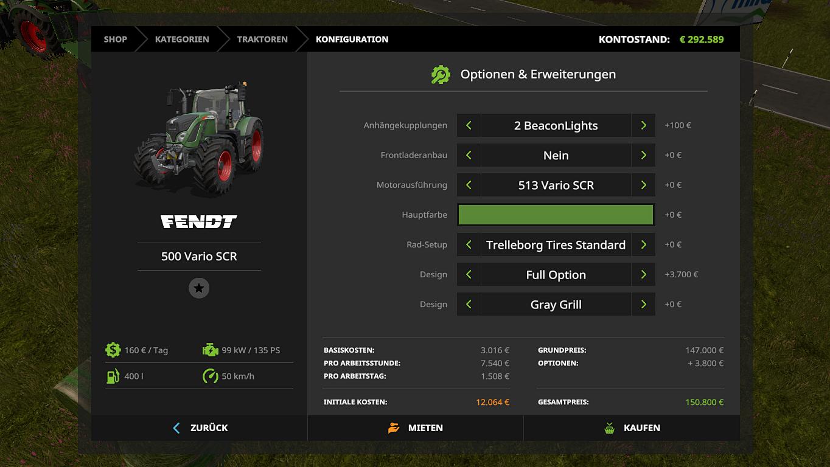830x467 pixels.
Task: Click the speedometer max speed icon
Action: tap(210, 376)
